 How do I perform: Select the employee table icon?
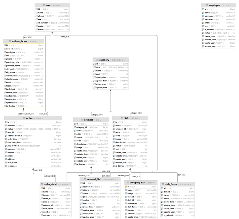[207, 5]
